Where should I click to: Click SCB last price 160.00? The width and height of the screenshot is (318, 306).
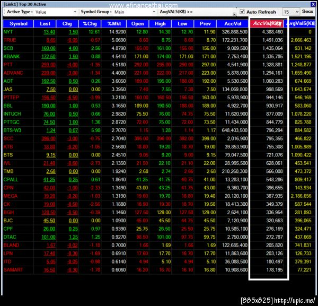click(48, 48)
